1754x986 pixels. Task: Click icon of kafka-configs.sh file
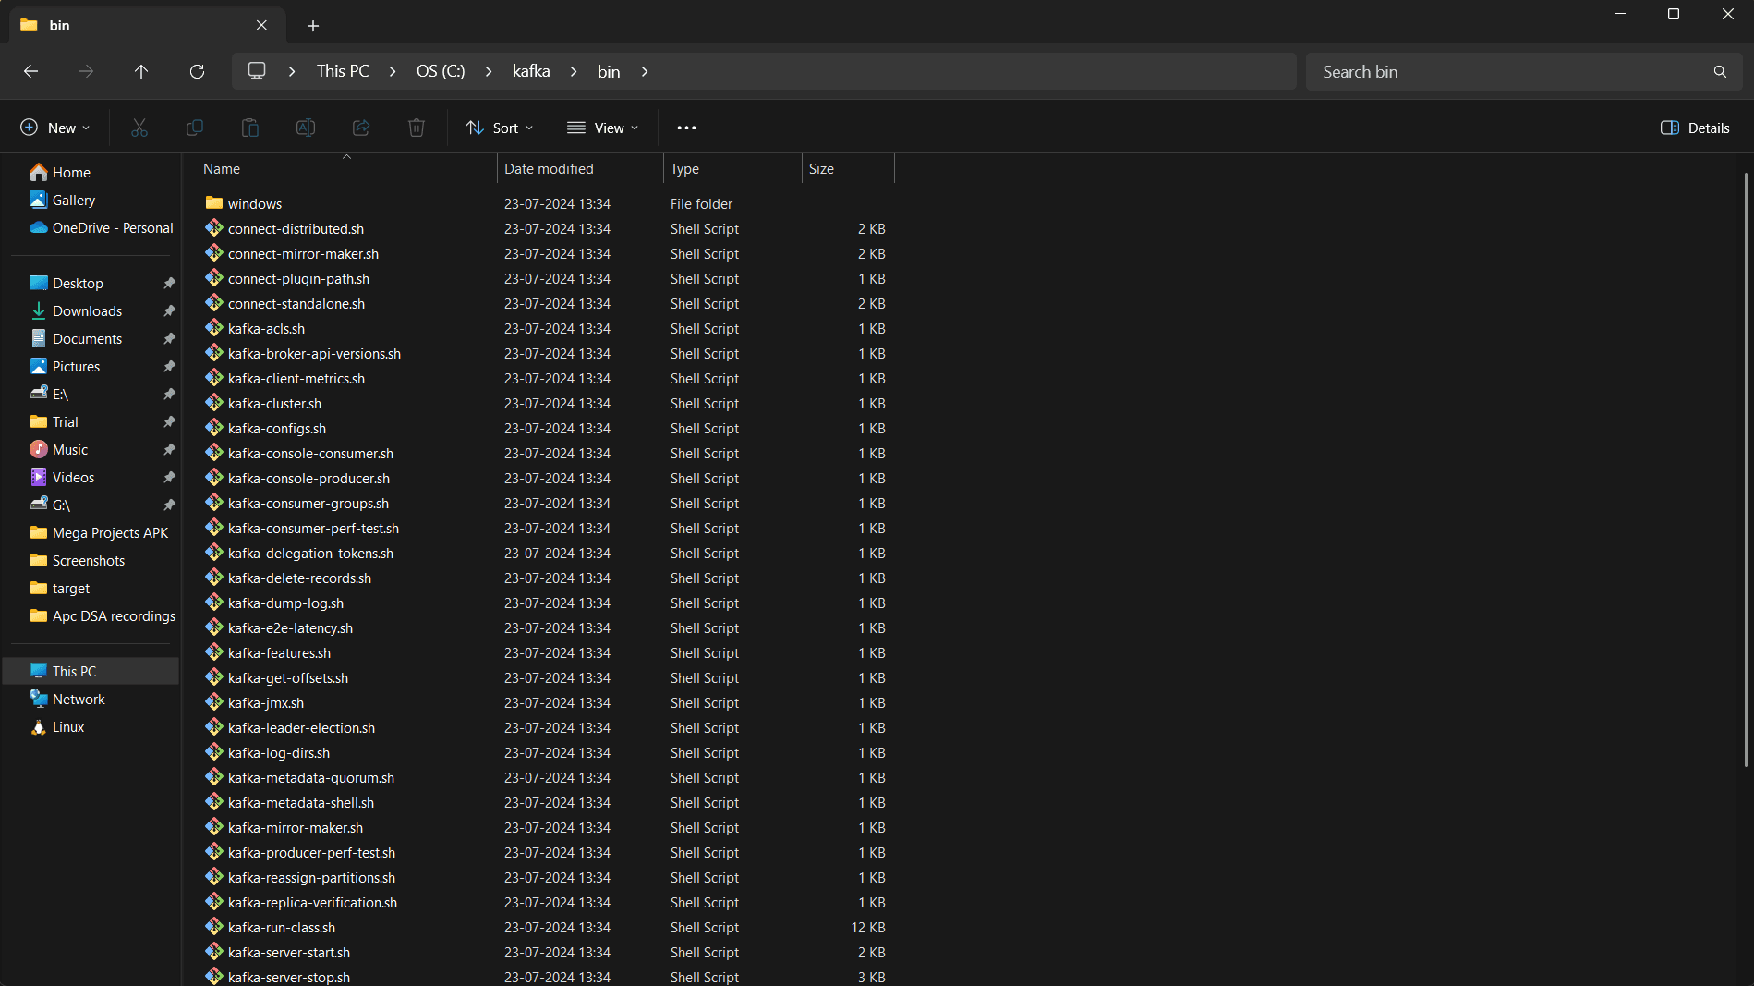(214, 427)
